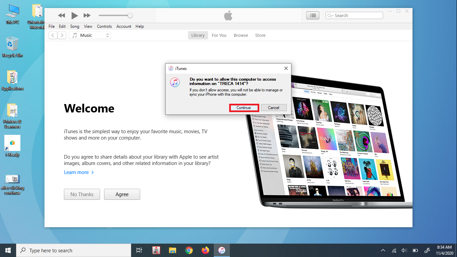Switch to the Browse tab

tap(241, 35)
